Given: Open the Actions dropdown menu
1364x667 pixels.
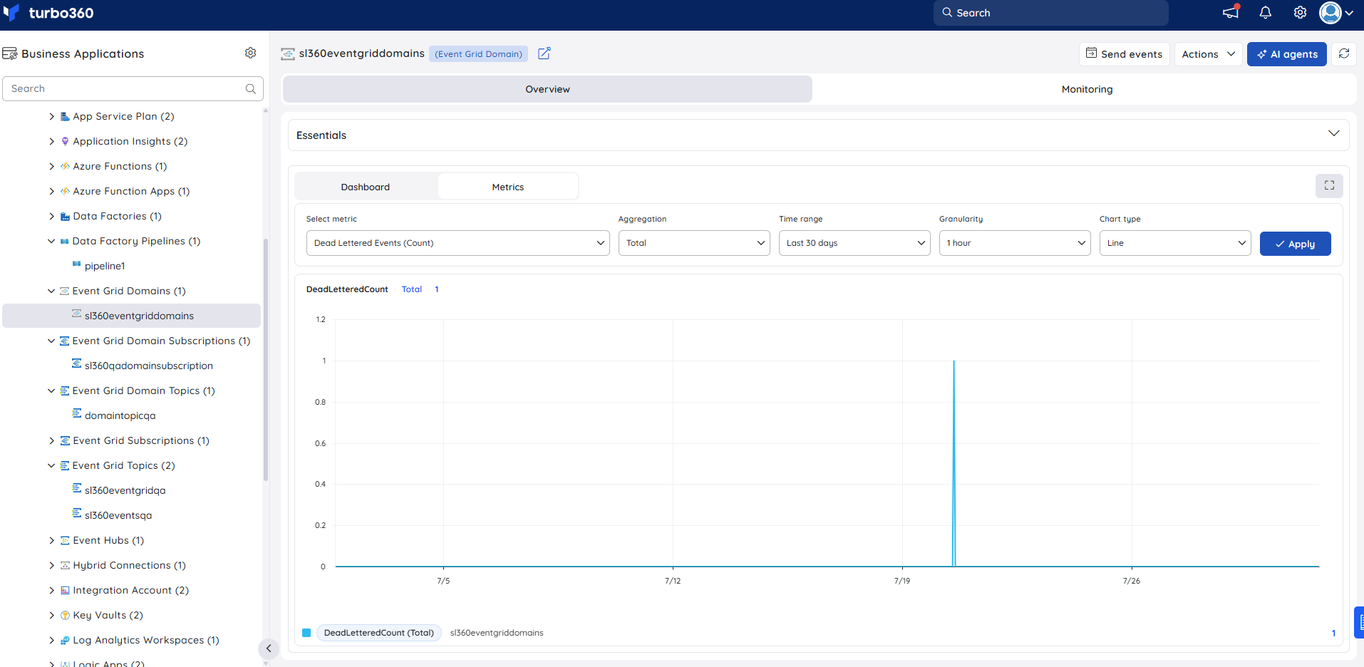Looking at the screenshot, I should click(x=1208, y=54).
